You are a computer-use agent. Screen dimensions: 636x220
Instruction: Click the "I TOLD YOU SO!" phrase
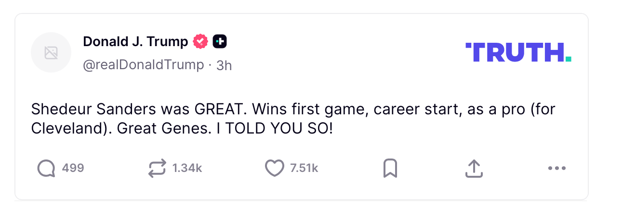tap(282, 129)
